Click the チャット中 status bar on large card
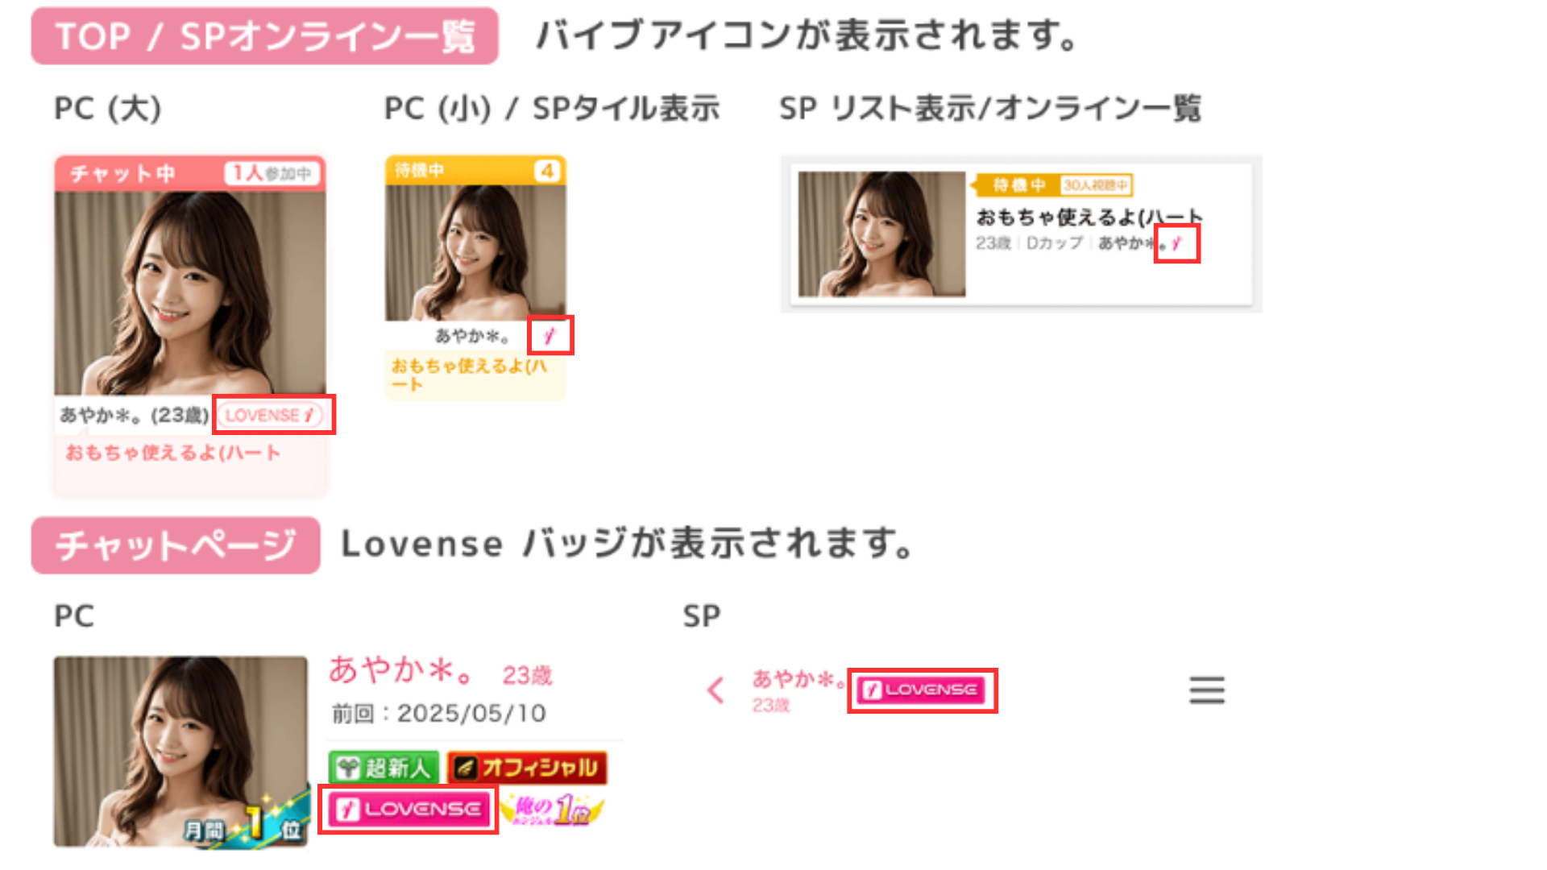Viewport: 1547px width, 870px height. 190,173
